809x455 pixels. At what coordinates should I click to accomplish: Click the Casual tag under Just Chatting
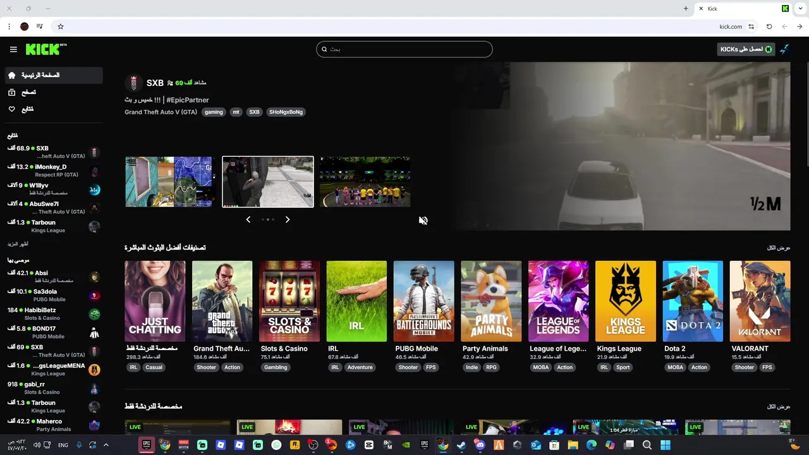click(x=154, y=367)
